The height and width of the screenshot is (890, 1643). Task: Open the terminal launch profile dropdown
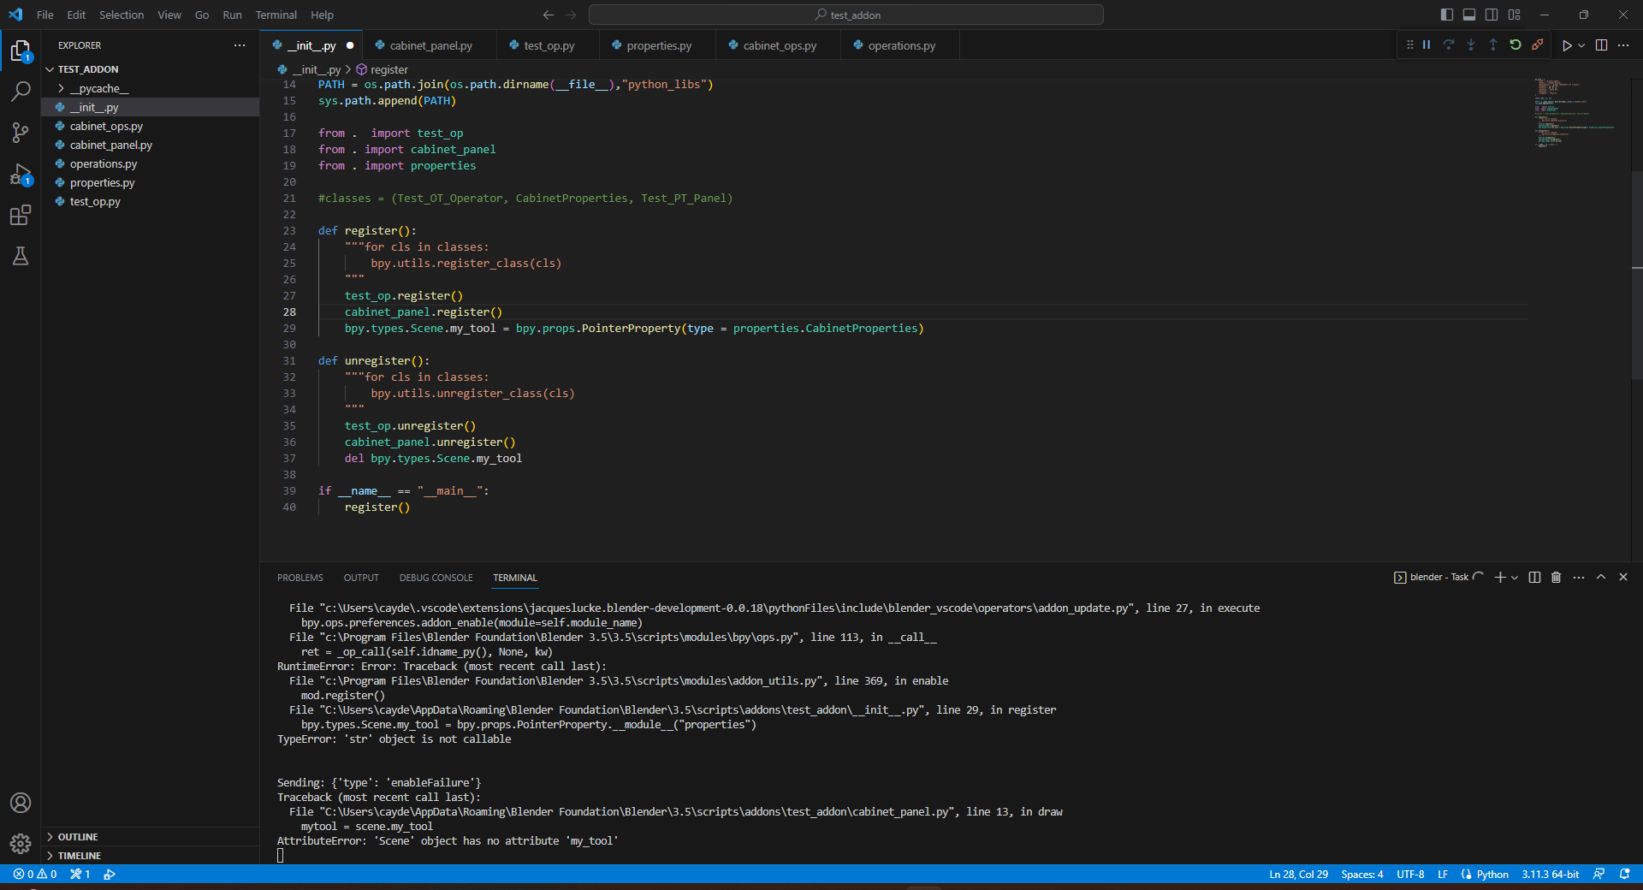click(1515, 577)
